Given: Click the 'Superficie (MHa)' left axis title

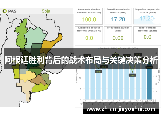Looking at the screenshot, I should point(77,76).
